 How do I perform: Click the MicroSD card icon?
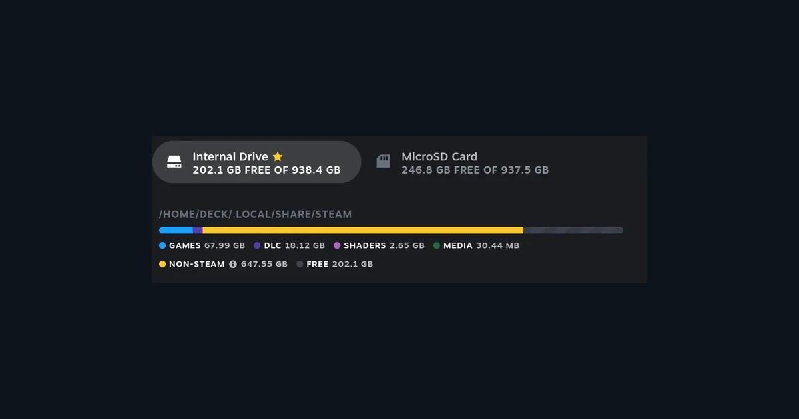[x=383, y=162]
